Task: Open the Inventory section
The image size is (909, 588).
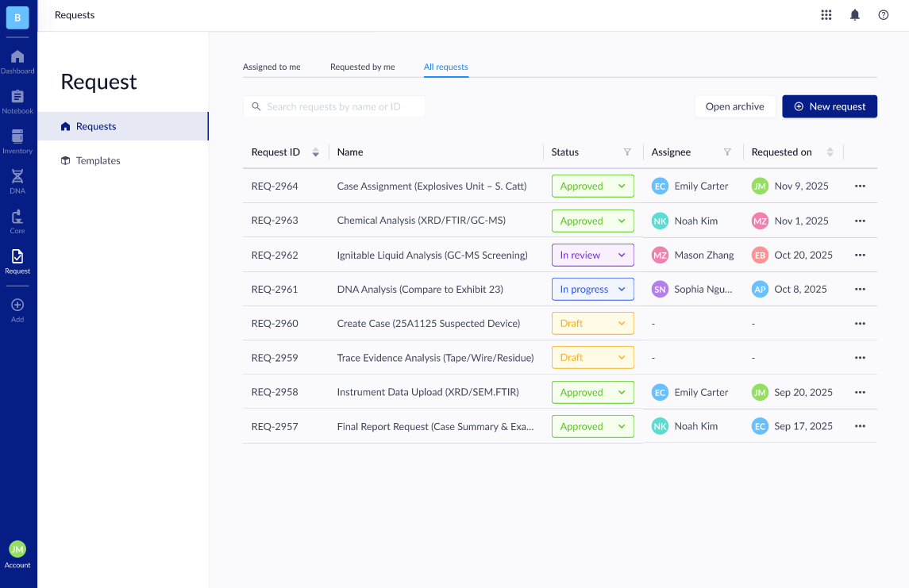Action: [17, 140]
